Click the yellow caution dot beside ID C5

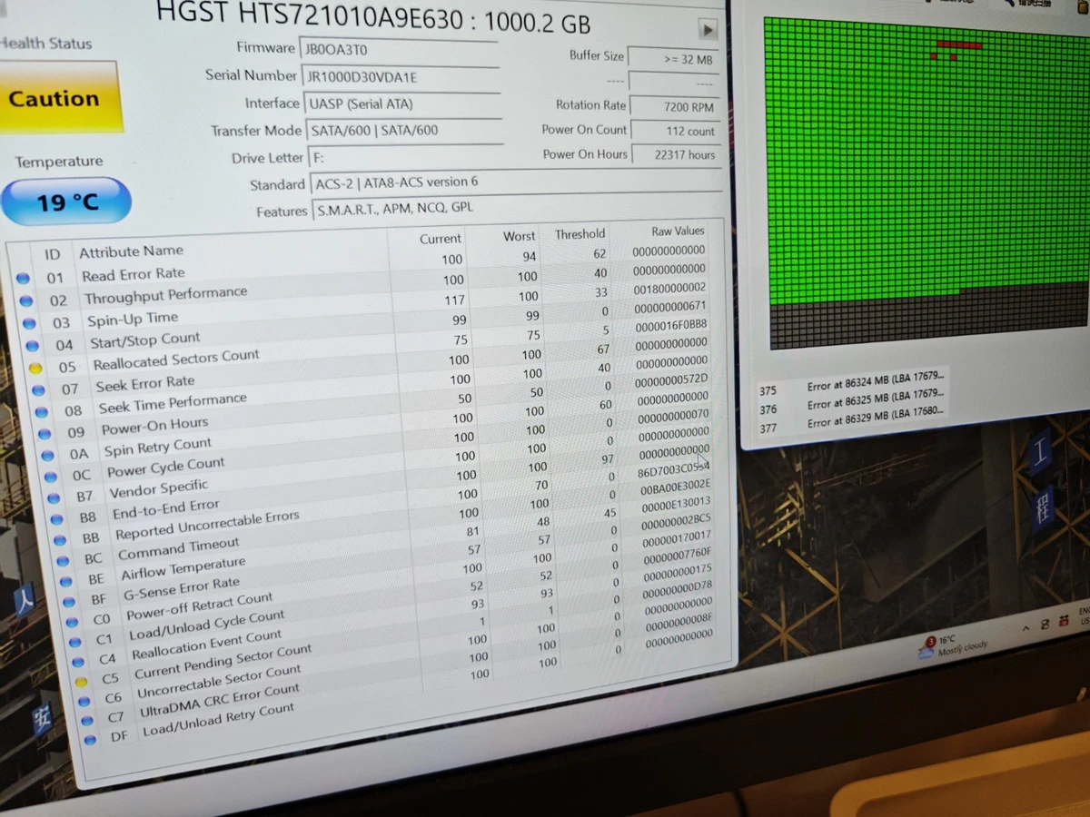(x=81, y=681)
